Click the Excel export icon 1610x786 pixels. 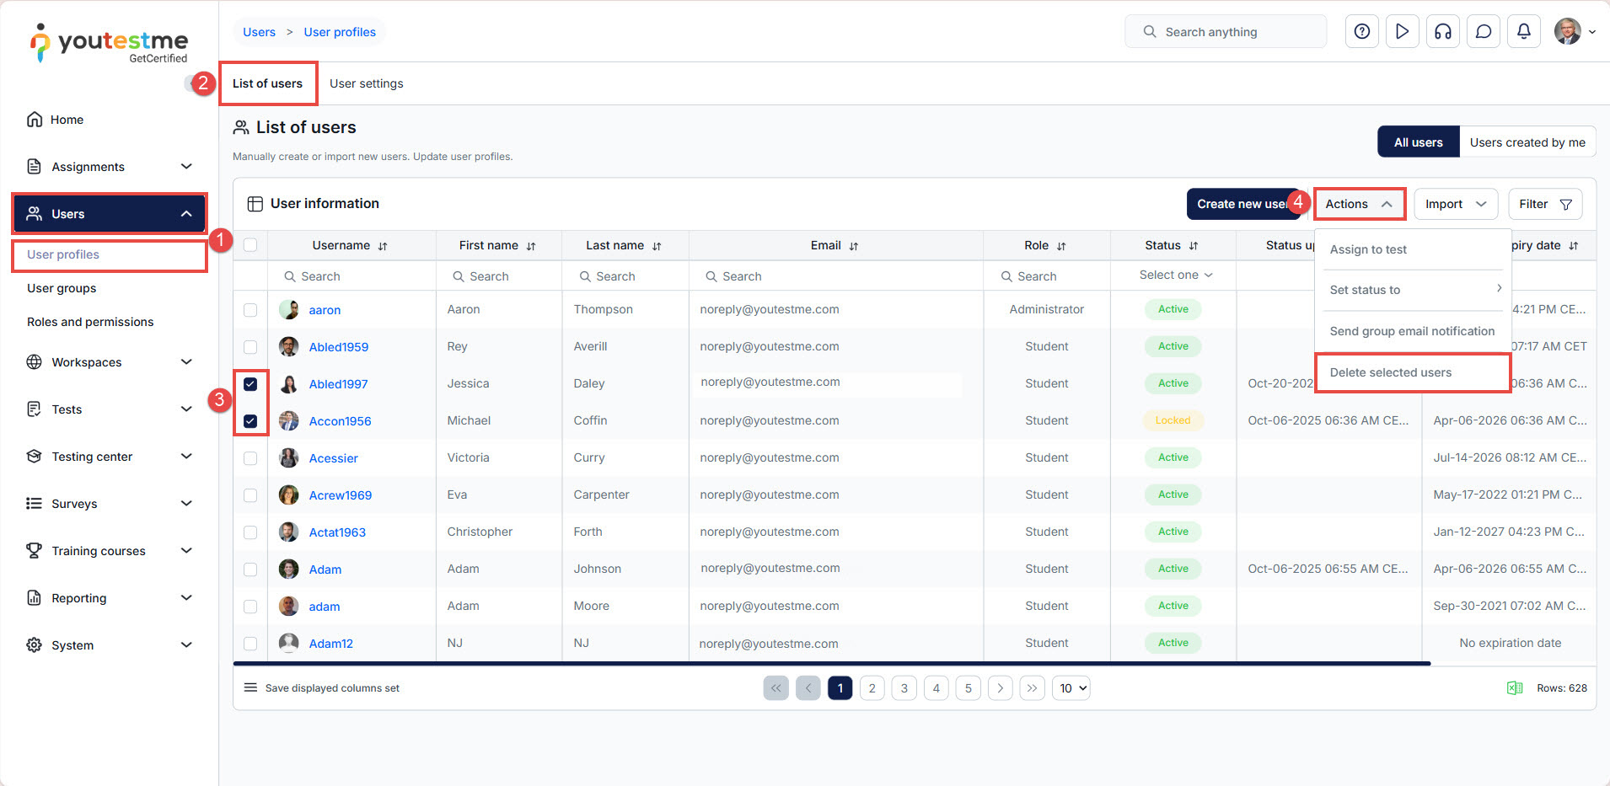(1514, 688)
